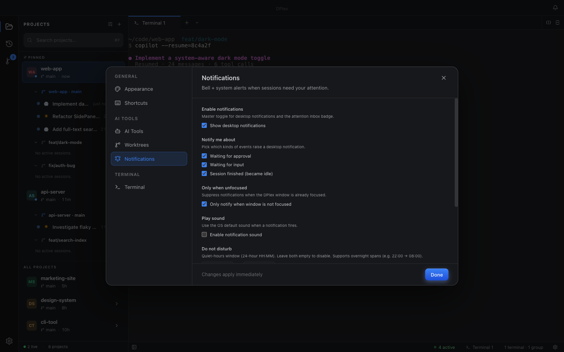Viewport: 564px width, 352px height.
Task: Expand the cli-tool project chevron
Action: point(117,325)
